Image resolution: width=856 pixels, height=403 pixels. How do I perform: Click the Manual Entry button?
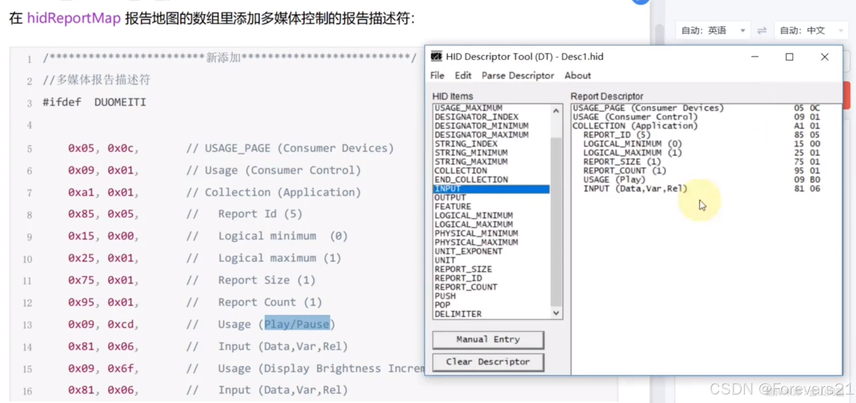(x=488, y=339)
